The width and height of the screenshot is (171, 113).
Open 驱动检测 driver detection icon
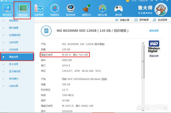71,10
